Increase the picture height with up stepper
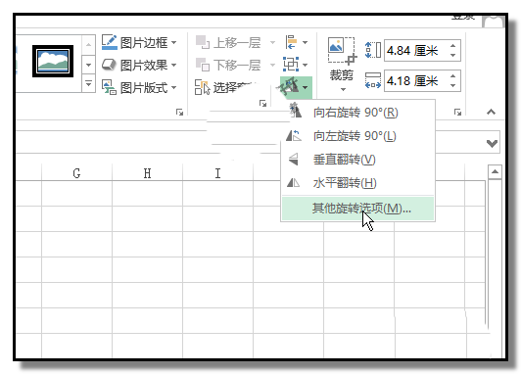Image resolution: width=521 pixels, height=374 pixels. pos(453,46)
